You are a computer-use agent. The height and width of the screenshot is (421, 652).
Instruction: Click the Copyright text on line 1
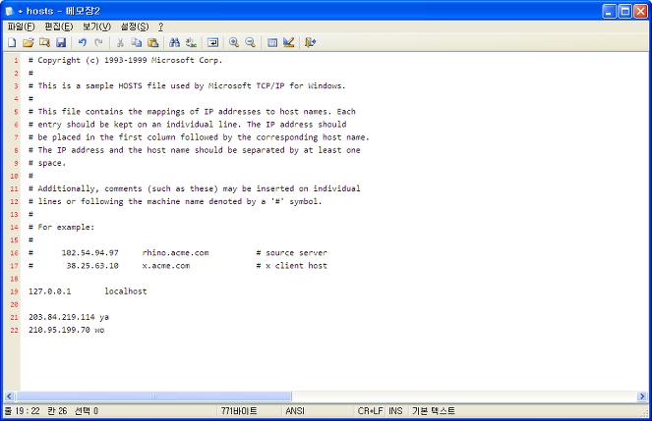(125, 60)
